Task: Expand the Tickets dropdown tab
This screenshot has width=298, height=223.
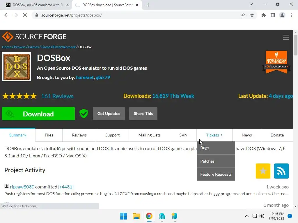Action: 214,135
